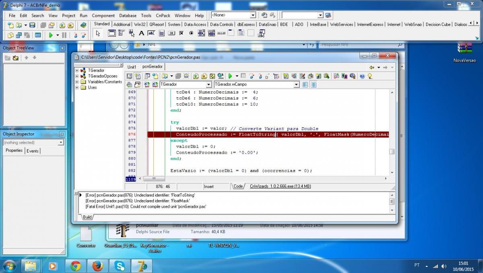The image size is (483, 273).
Task: Click the help book icon in toolbar
Action: click(83, 25)
